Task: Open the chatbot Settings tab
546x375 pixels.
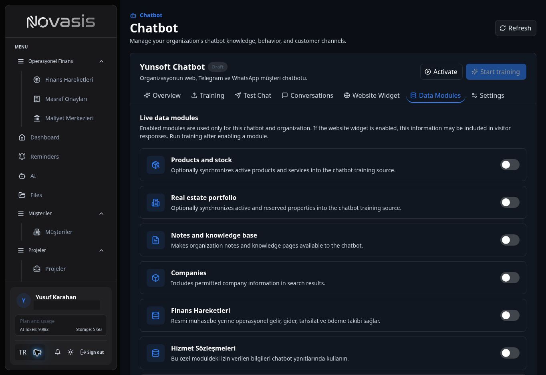Action: click(488, 95)
